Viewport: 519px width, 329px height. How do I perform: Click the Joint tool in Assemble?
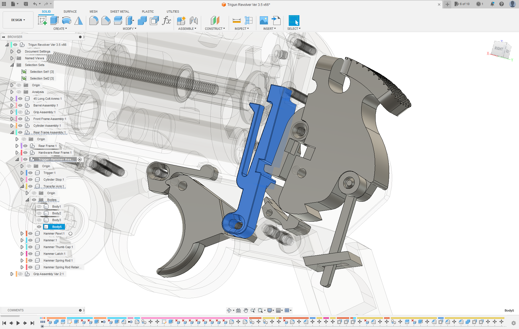coord(193,21)
